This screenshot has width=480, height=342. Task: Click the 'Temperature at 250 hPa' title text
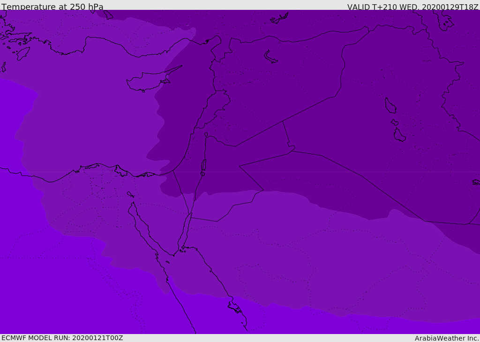(52, 7)
